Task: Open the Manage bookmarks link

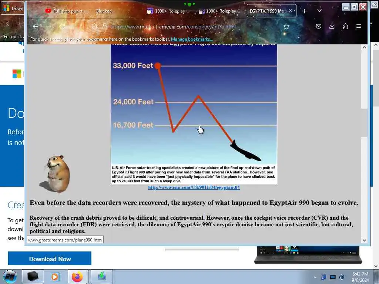Action: (192, 39)
